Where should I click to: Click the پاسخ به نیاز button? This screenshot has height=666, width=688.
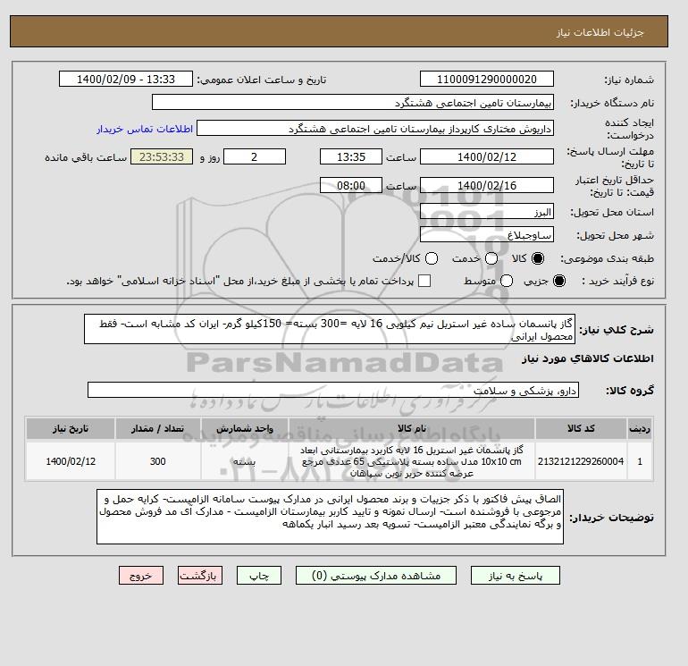516,576
